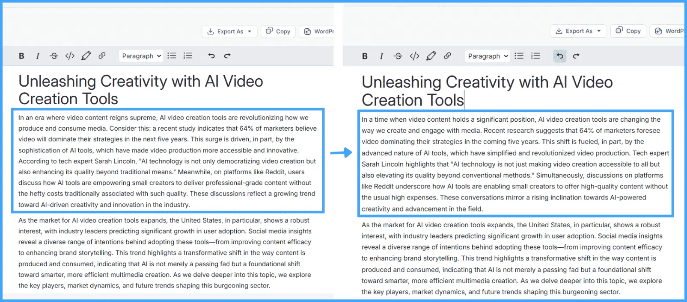The height and width of the screenshot is (302, 687).
Task: Click the left editor heading 'Unleashing Creativity with AI Video'
Action: [141, 81]
